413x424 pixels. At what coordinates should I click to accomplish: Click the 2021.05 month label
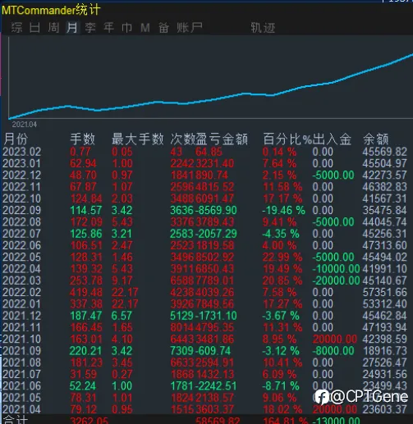(21, 398)
